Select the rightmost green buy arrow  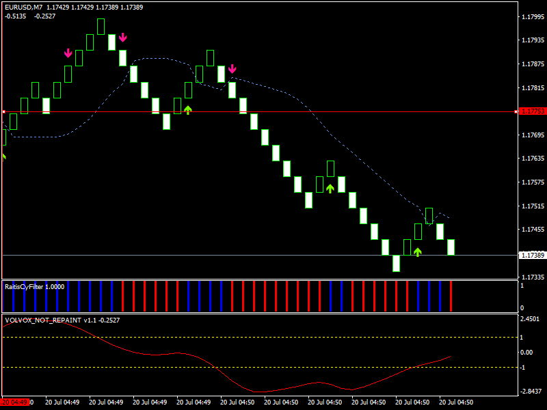click(418, 251)
